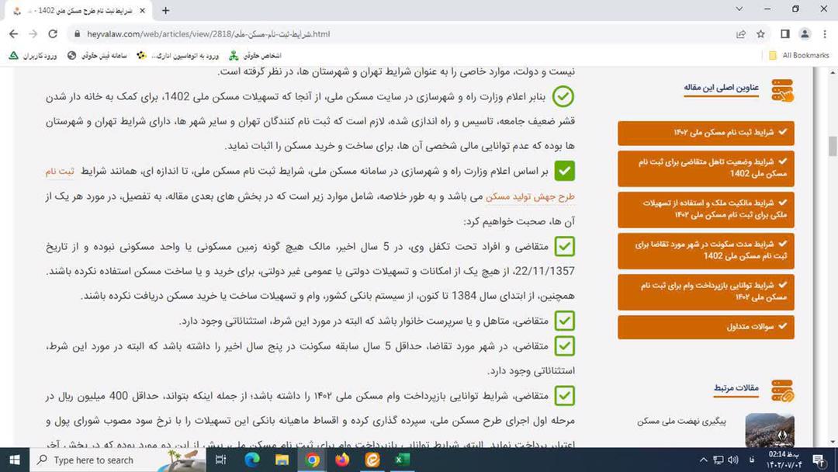Click the All Bookmarks folder icon
The height and width of the screenshot is (472, 838).
[x=771, y=55]
